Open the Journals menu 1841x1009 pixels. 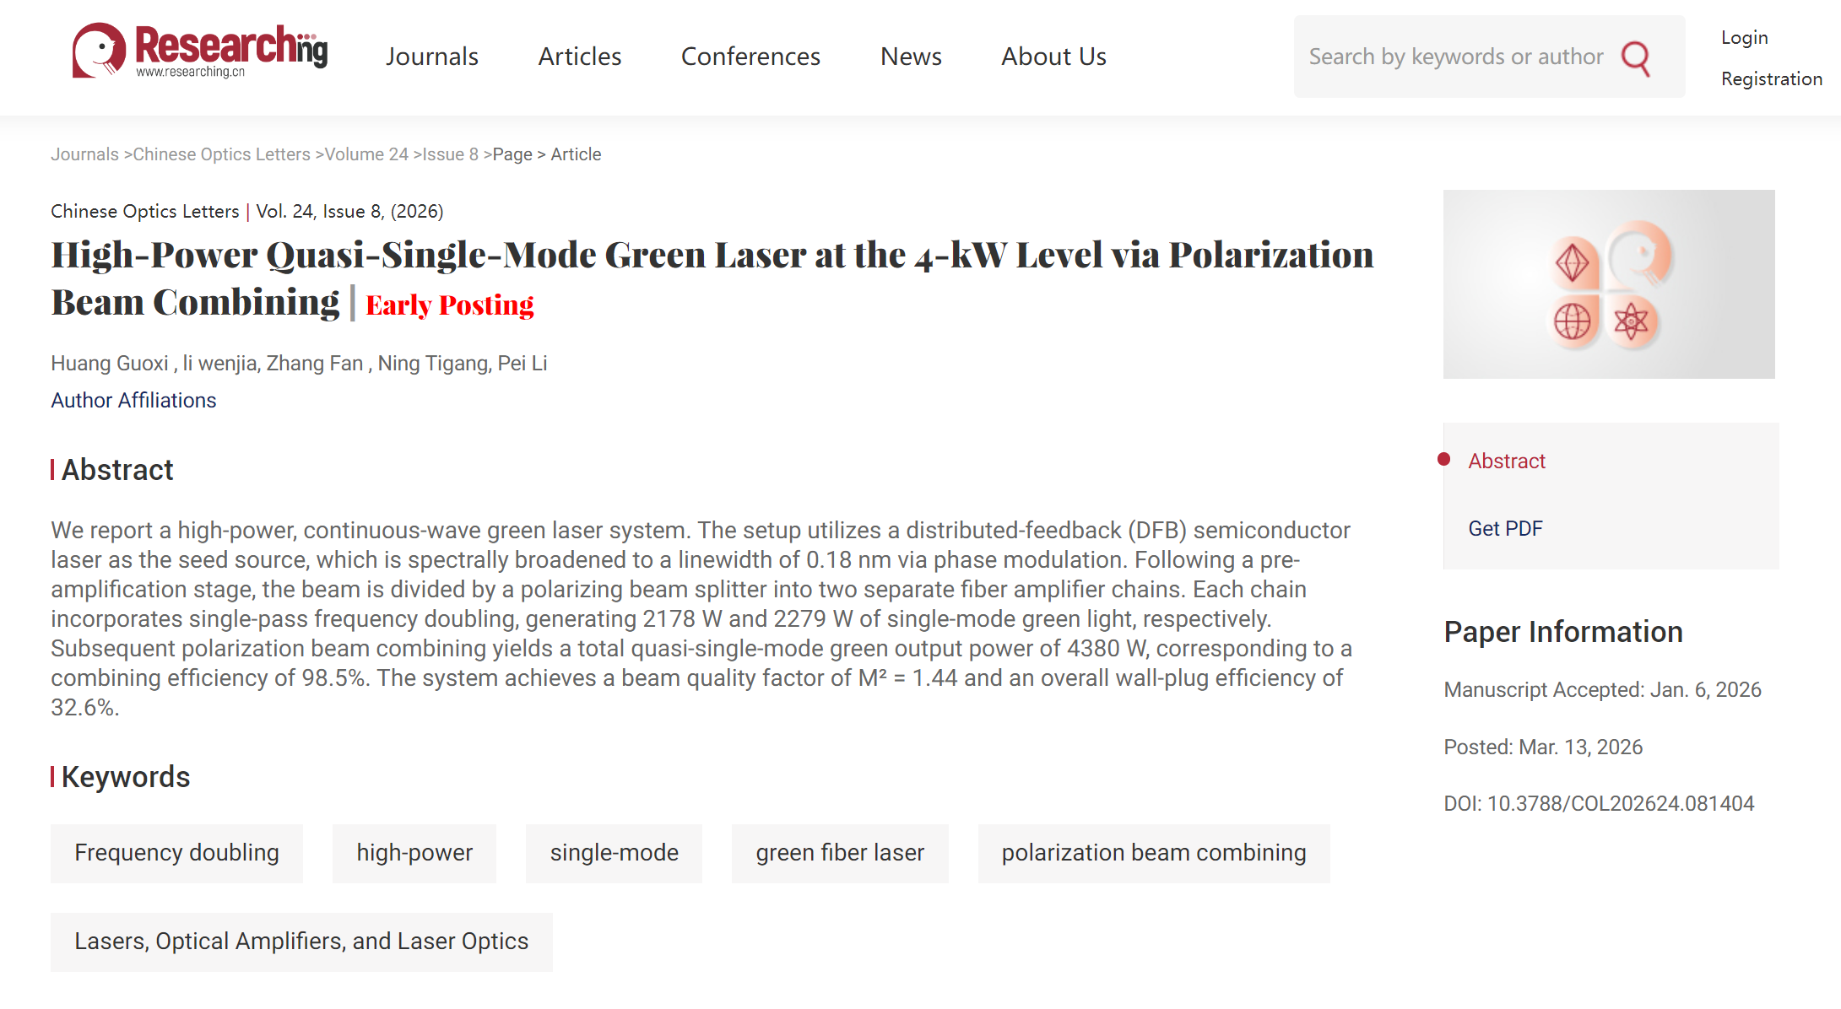pos(432,57)
